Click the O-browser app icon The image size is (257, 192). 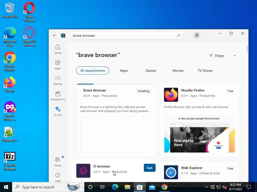point(83,170)
